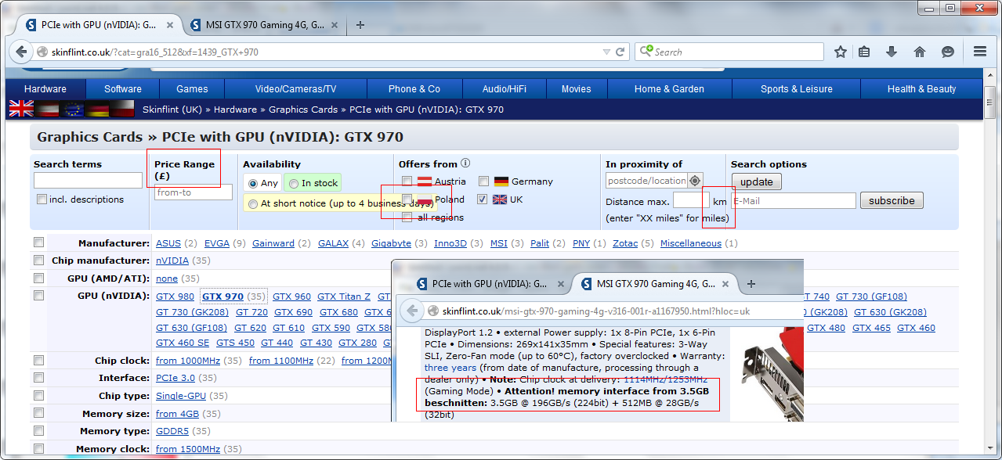Click the update button
1002x460 pixels.
pos(757,181)
